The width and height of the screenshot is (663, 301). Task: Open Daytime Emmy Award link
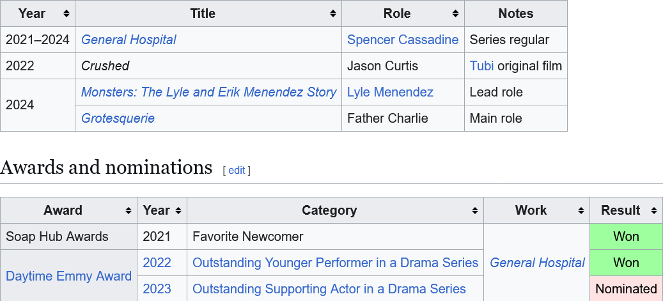pos(68,276)
